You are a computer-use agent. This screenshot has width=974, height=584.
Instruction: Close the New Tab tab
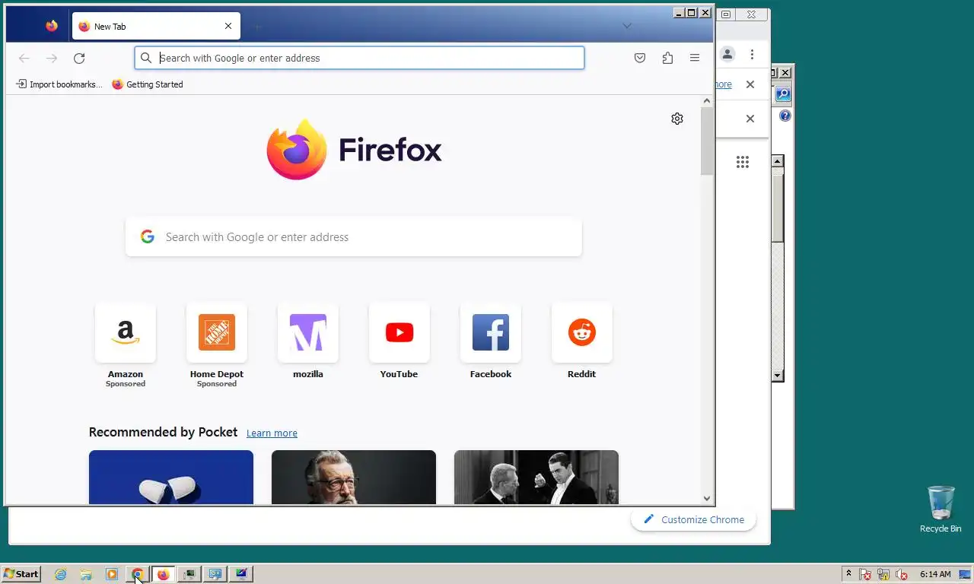[228, 26]
